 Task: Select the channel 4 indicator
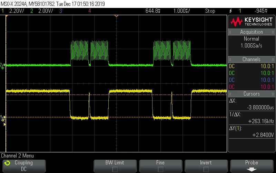coord(90,11)
